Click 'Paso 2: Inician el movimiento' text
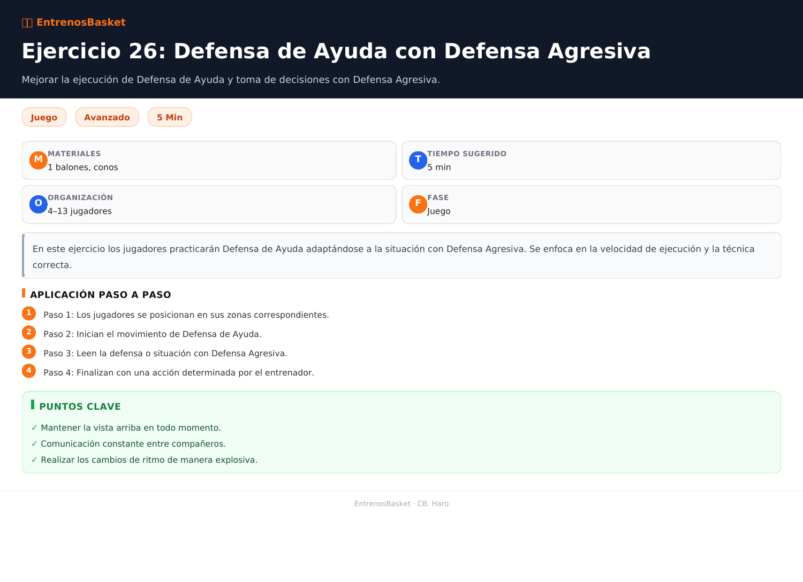This screenshot has height=582, width=803. coord(153,334)
